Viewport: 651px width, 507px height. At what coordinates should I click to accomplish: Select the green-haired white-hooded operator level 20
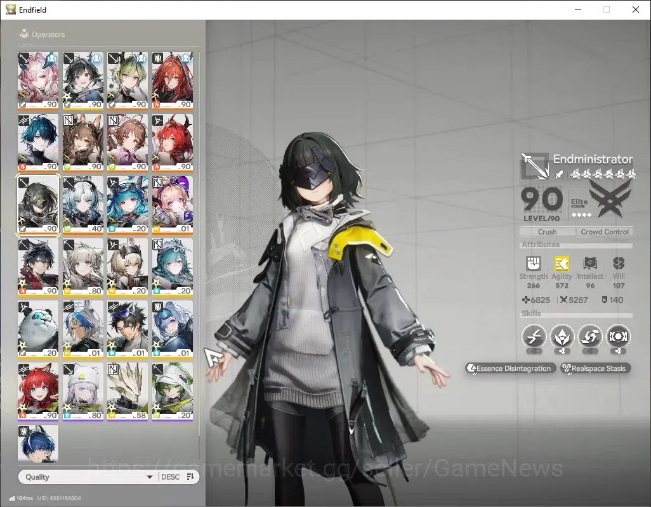point(173,392)
